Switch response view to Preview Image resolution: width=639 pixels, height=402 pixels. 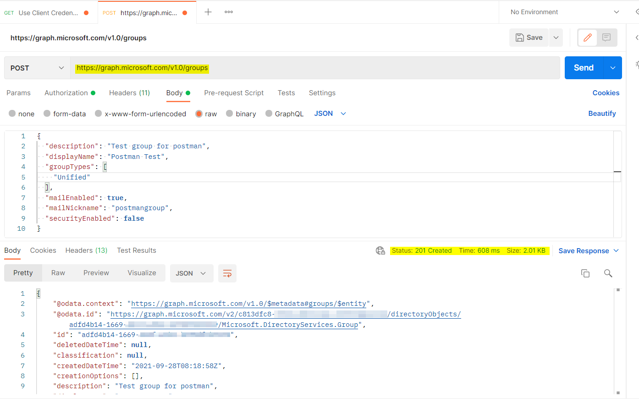(x=96, y=273)
